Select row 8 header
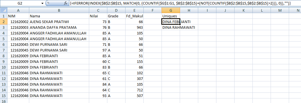The width and height of the screenshot is (301, 103). coord(4,56)
